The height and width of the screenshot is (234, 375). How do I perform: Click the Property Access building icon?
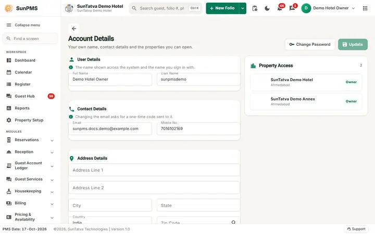click(253, 66)
